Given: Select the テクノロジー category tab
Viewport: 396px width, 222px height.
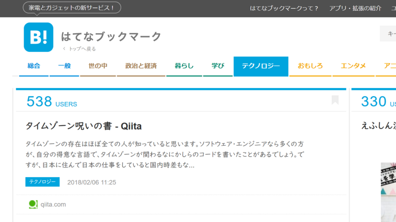Looking at the screenshot, I should (x=261, y=66).
